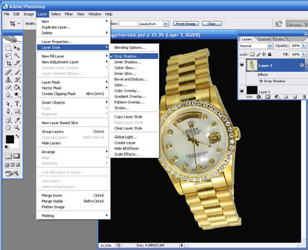Select the Dodge tool
Screen dimensions: 308x250
(x=17, y=94)
